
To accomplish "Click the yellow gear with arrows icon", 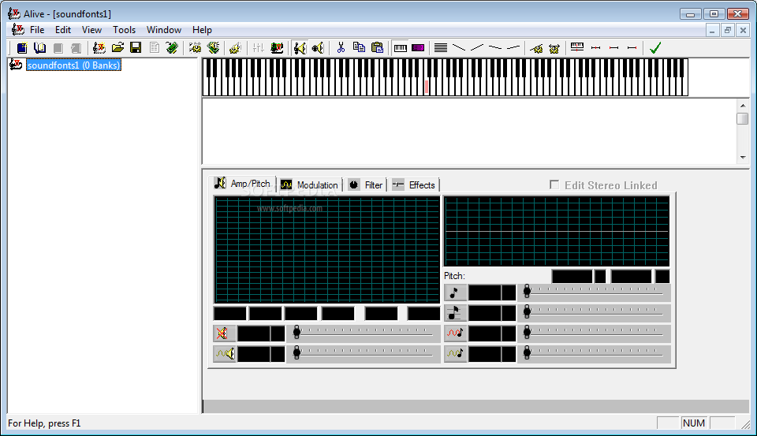I will [x=554, y=48].
